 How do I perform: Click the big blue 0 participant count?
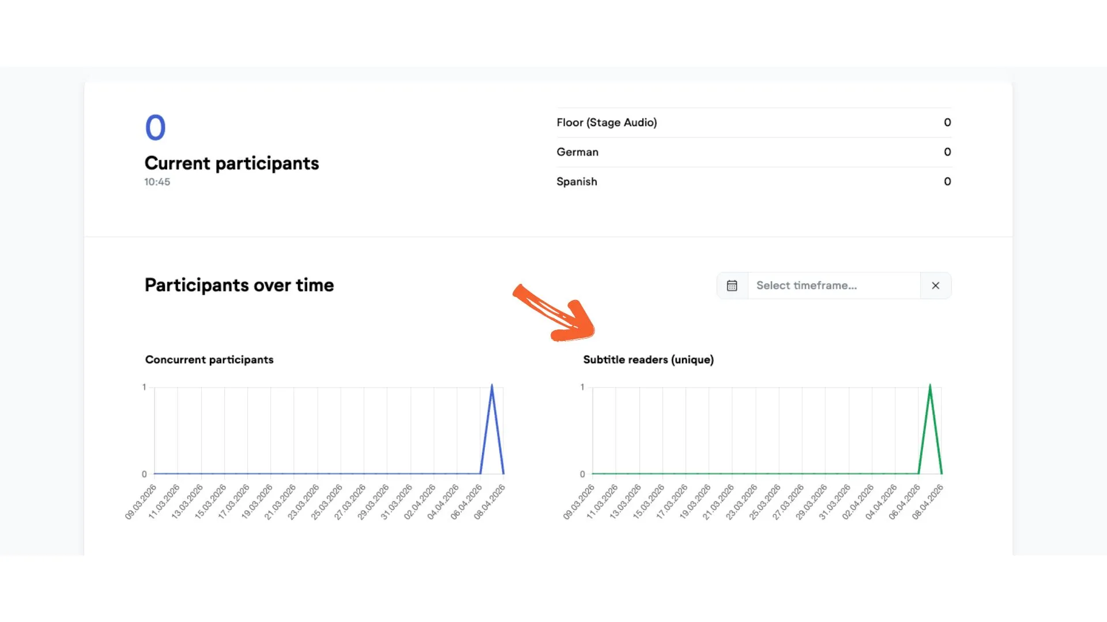tap(155, 127)
